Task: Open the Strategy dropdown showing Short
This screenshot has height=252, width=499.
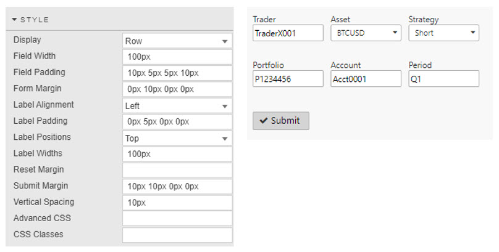Action: pyautogui.click(x=443, y=33)
